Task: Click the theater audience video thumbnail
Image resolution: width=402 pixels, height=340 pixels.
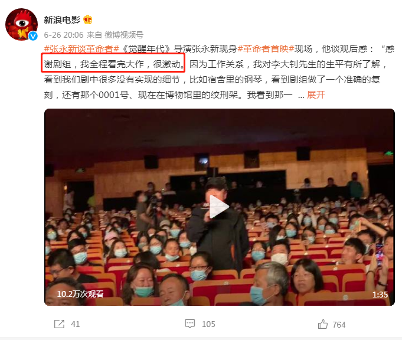Action: pos(220,207)
